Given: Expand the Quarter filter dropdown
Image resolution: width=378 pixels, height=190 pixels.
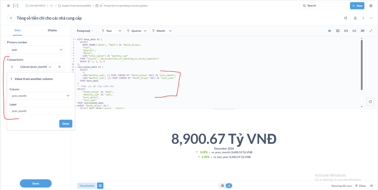Looking at the screenshot, I should [136, 31].
